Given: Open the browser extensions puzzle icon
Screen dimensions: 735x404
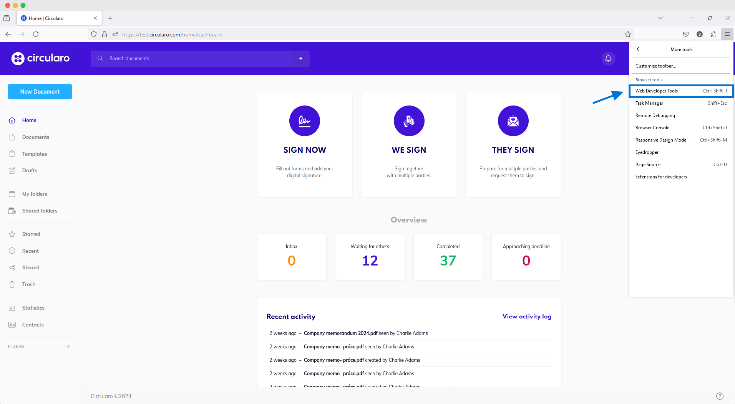Looking at the screenshot, I should coord(713,34).
